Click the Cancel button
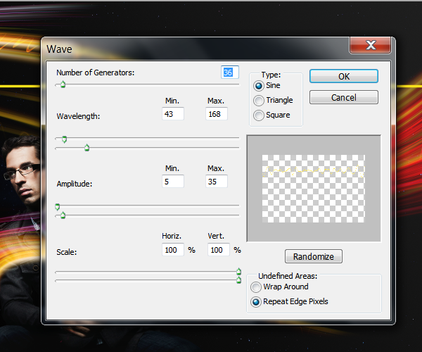 [x=344, y=97]
